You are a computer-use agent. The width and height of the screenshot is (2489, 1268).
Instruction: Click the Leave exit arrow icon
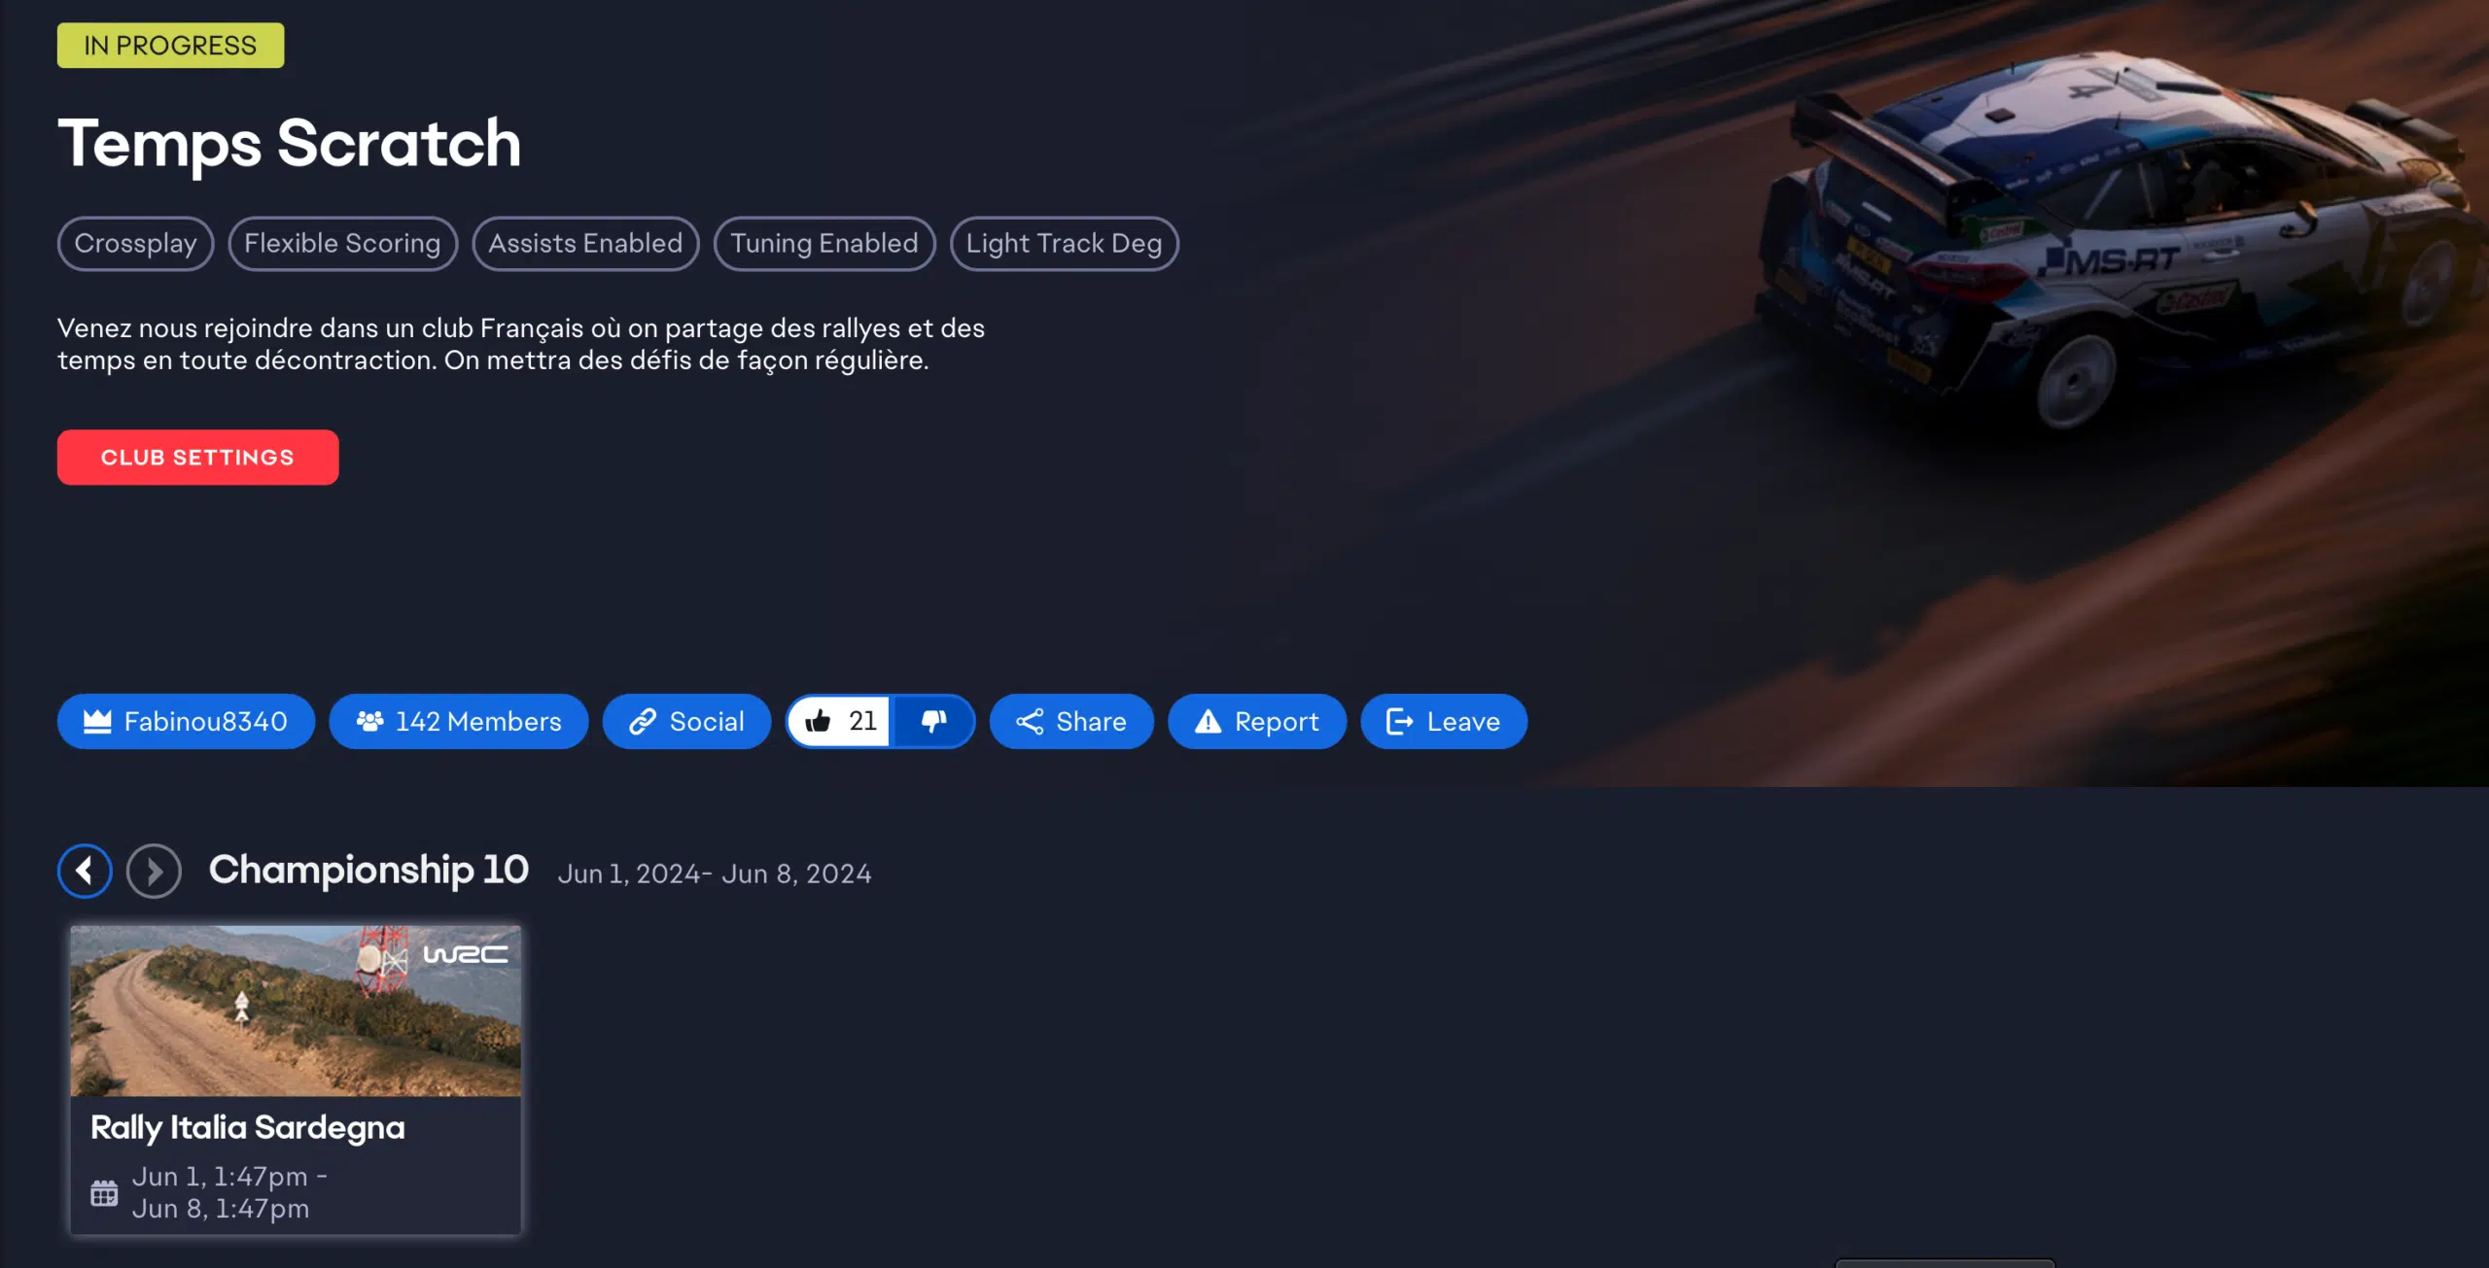[1399, 721]
